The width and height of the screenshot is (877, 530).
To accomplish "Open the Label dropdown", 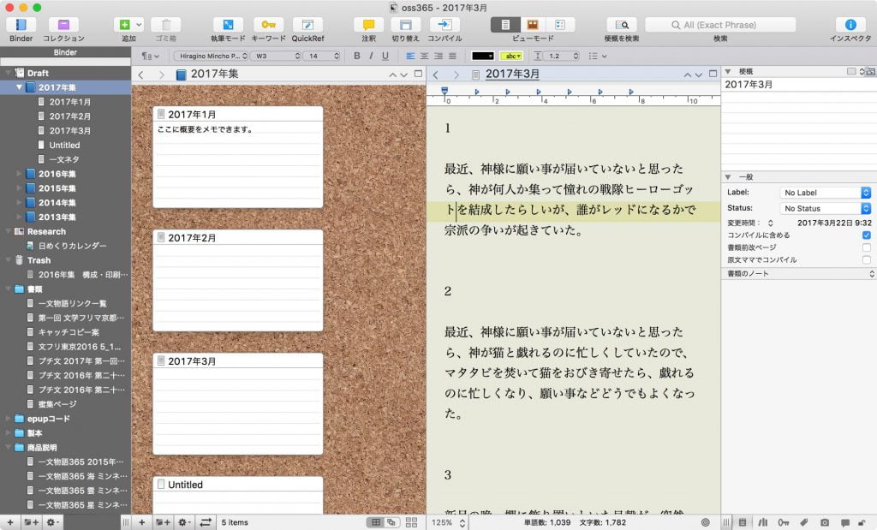I will click(825, 193).
